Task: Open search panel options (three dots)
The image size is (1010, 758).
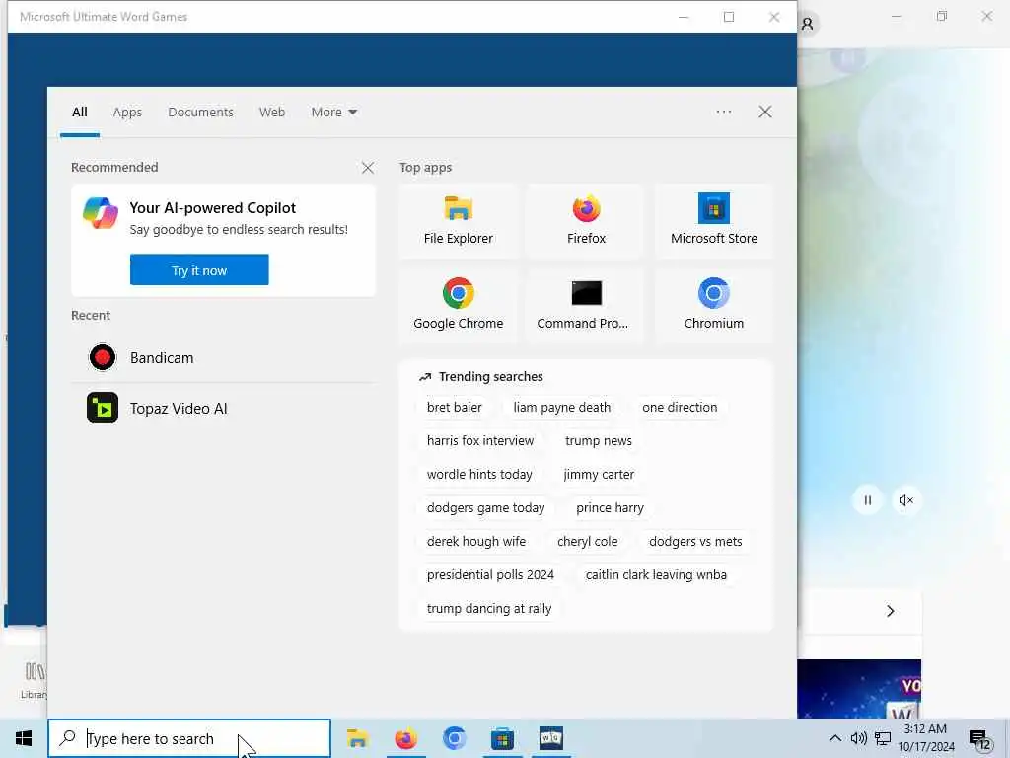Action: point(723,112)
